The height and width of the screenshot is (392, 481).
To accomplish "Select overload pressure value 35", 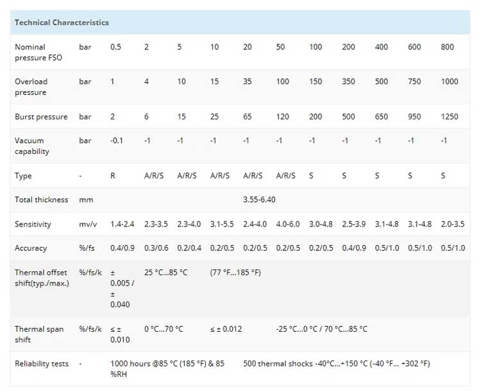I will pyautogui.click(x=248, y=81).
